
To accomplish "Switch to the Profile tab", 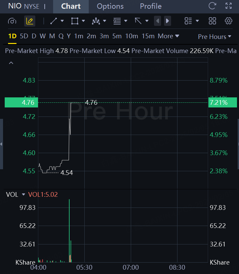I will pos(151,6).
